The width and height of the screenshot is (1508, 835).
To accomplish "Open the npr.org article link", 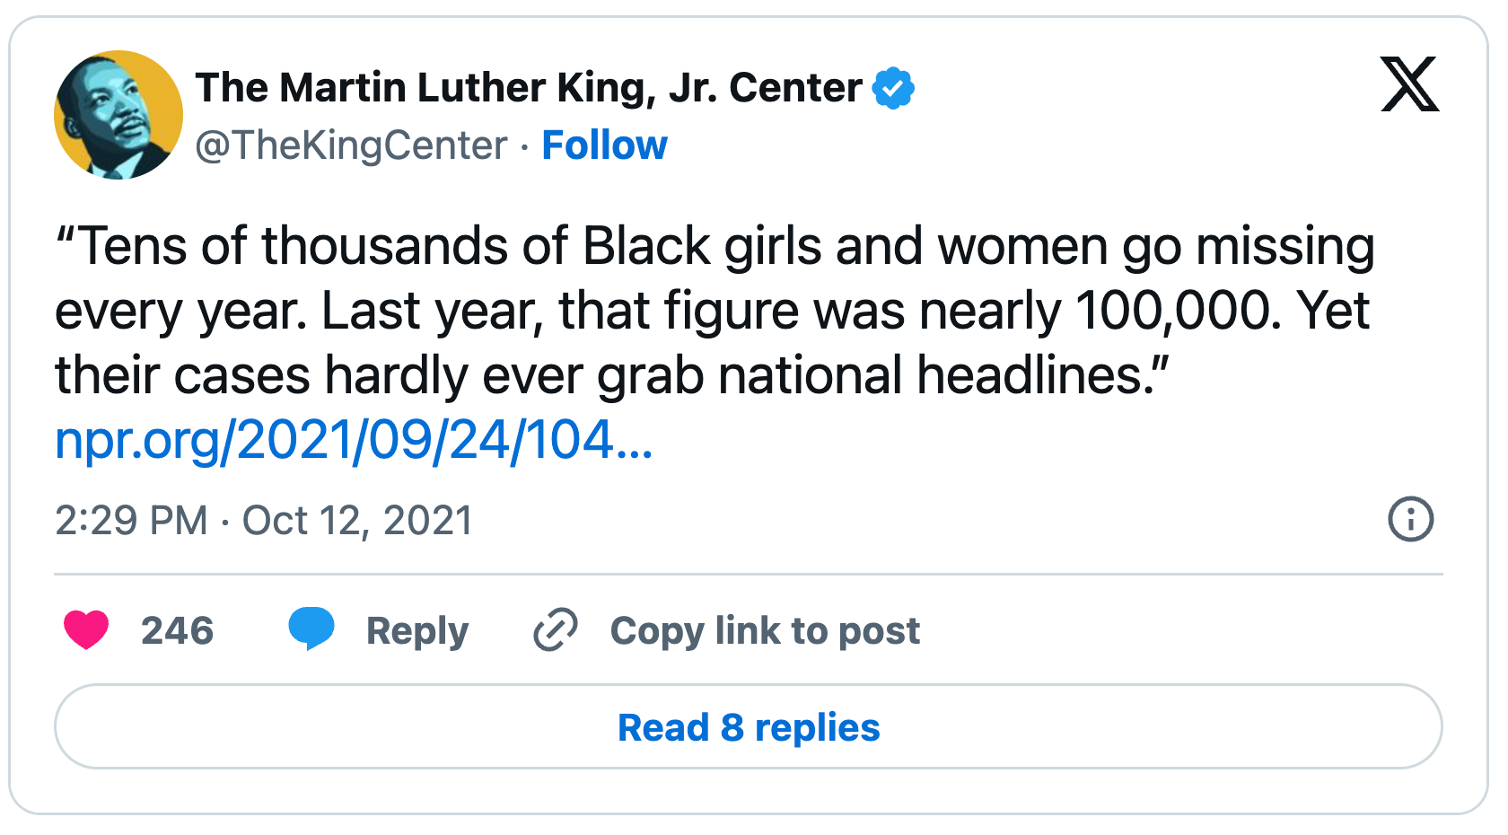I will coord(354,440).
